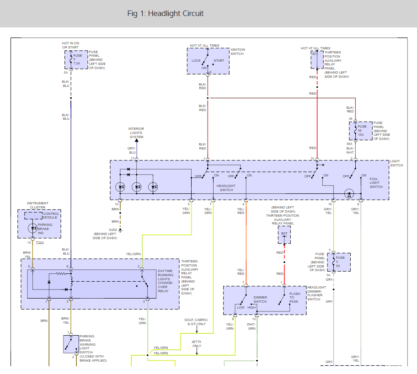
Task: Select the relay coil symbol in daytime running relay
Action: click(71, 281)
